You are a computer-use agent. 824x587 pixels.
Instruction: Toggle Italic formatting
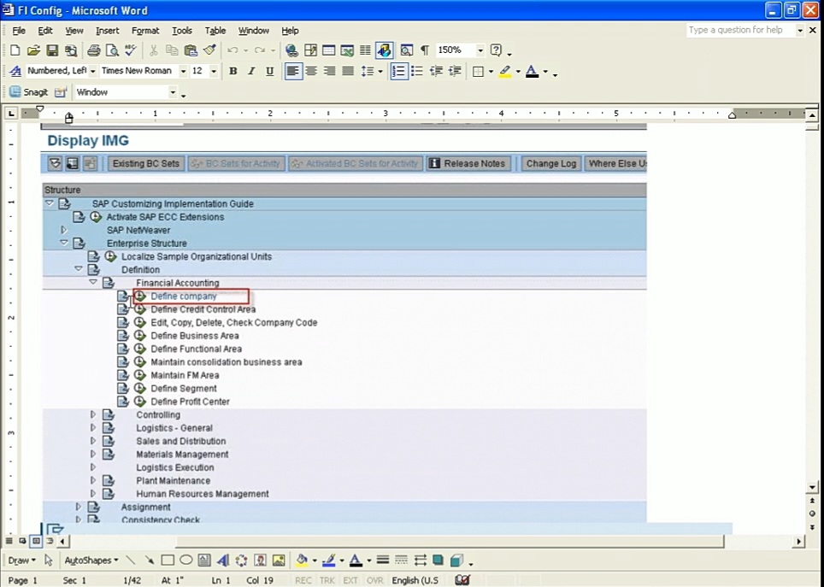251,71
